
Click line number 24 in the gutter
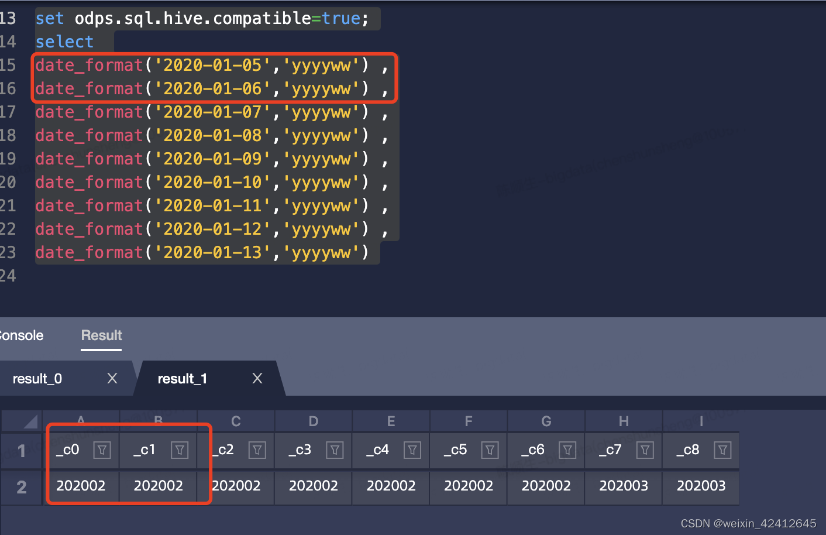[8, 276]
